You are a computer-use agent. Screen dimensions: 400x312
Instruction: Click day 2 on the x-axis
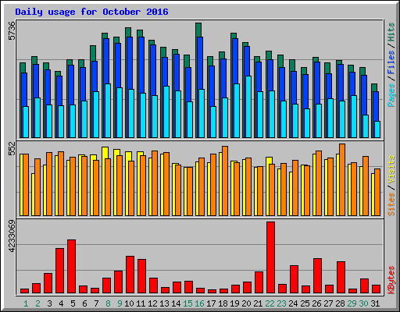pos(37,303)
